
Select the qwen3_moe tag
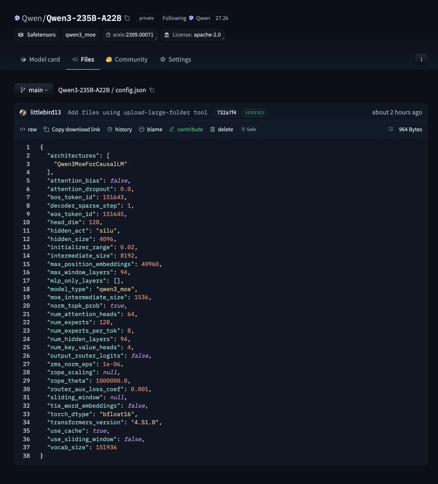pos(81,35)
